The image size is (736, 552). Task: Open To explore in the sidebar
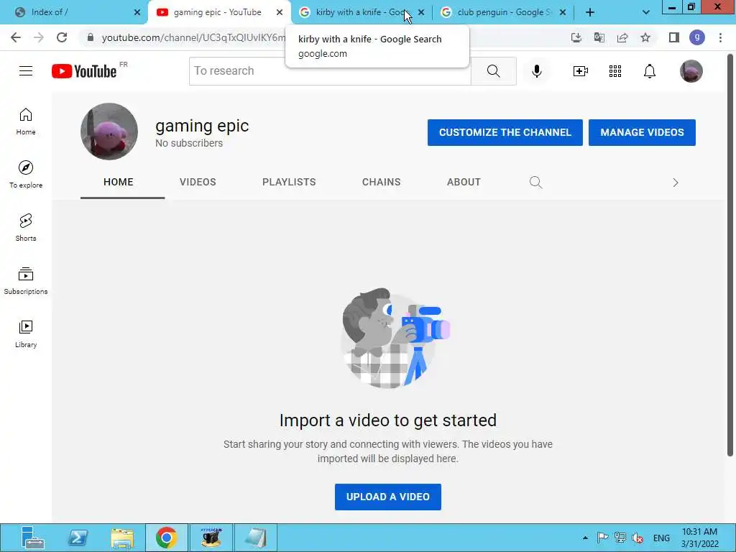click(x=26, y=175)
